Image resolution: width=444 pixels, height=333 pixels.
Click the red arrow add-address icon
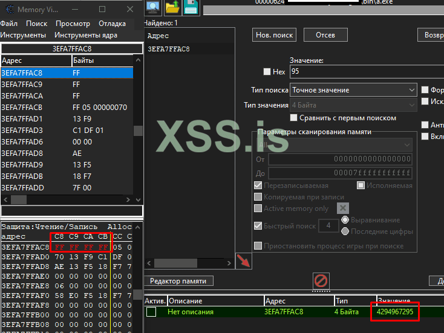click(x=244, y=261)
